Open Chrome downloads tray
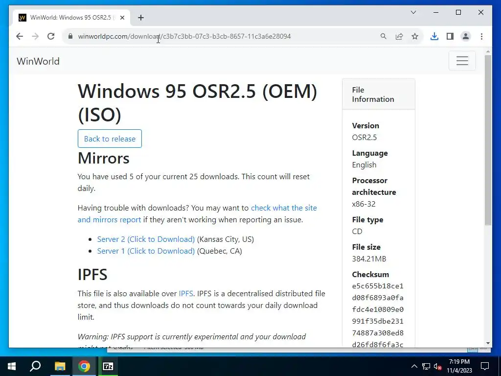The height and width of the screenshot is (376, 501). coord(434,36)
